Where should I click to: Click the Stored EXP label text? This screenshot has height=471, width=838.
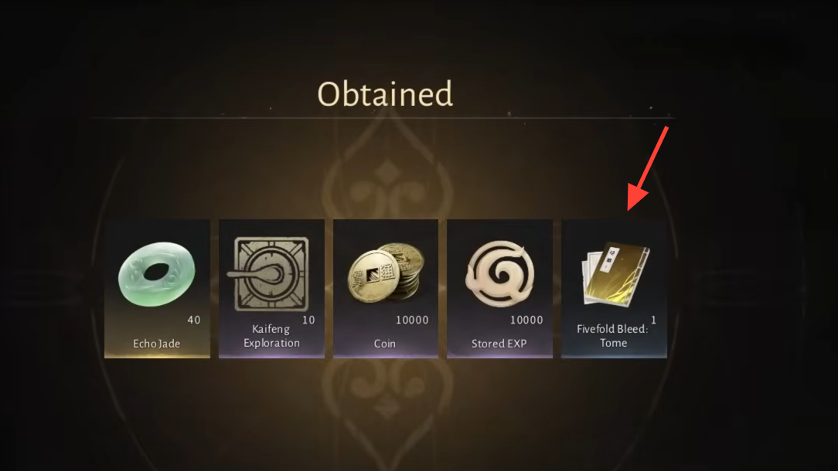point(499,344)
